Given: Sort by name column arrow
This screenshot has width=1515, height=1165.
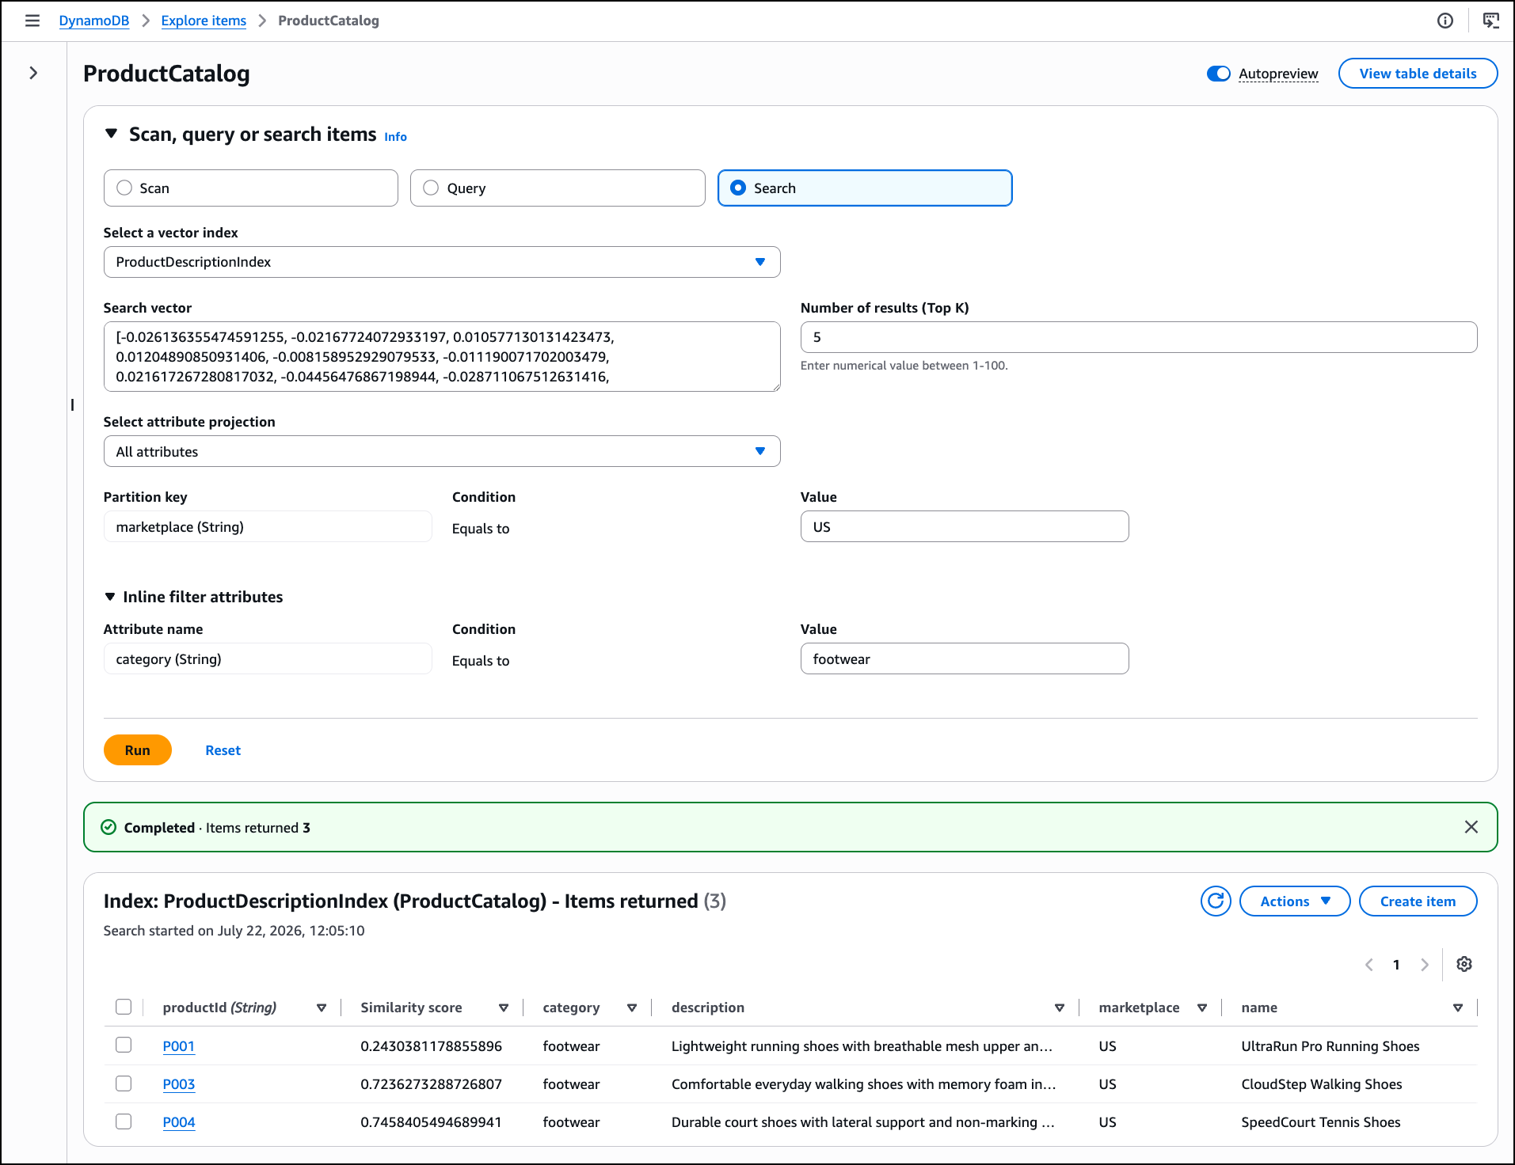Looking at the screenshot, I should [1458, 1008].
